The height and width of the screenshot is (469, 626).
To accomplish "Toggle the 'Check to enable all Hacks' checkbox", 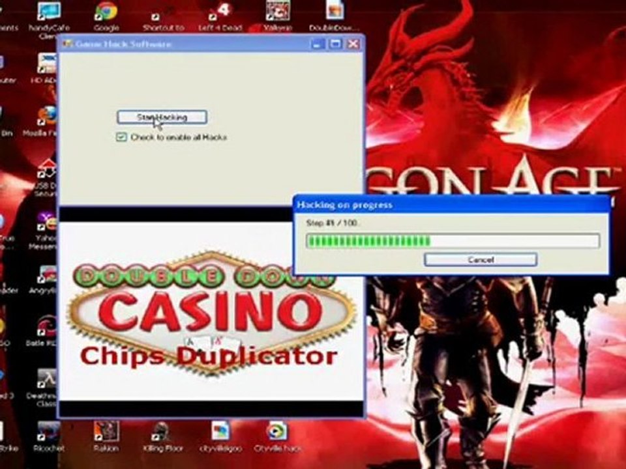I will pos(121,137).
